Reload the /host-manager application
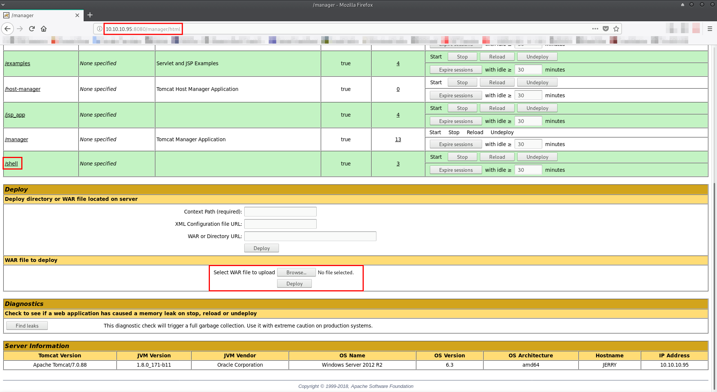The width and height of the screenshot is (717, 392). (497, 82)
